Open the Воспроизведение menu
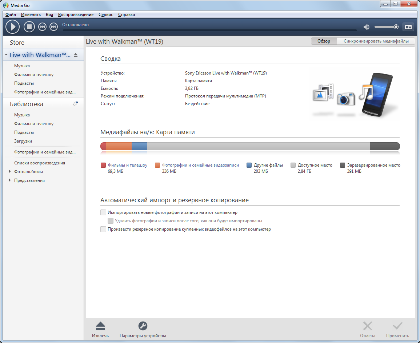The height and width of the screenshot is (343, 420). click(76, 15)
